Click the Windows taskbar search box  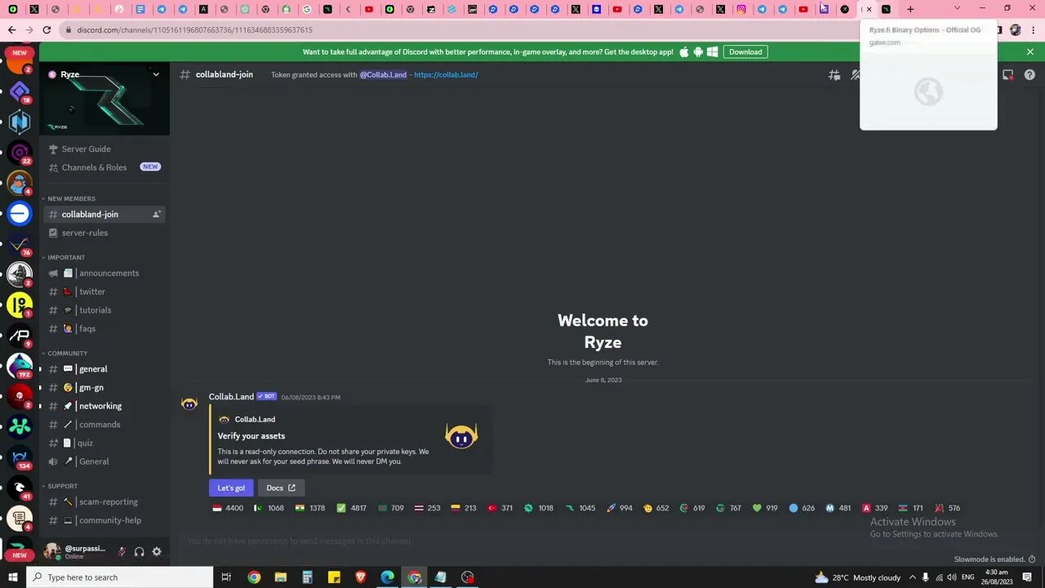coord(120,577)
